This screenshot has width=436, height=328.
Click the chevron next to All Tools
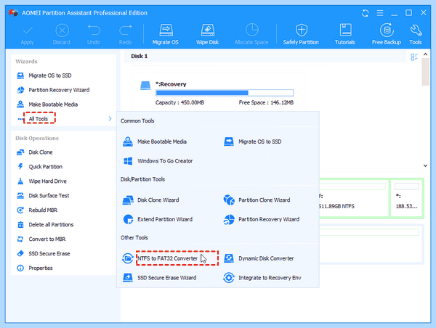coord(110,118)
